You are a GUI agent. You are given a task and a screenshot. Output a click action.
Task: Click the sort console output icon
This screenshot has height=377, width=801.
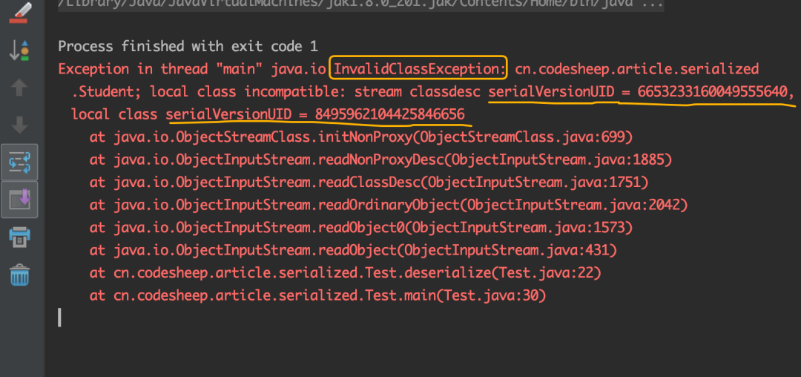[20, 50]
